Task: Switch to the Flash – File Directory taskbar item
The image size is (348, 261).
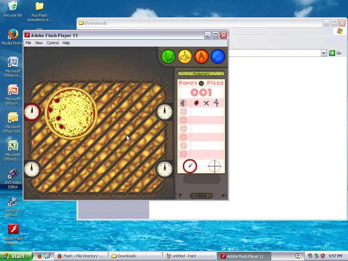Action: (x=81, y=256)
